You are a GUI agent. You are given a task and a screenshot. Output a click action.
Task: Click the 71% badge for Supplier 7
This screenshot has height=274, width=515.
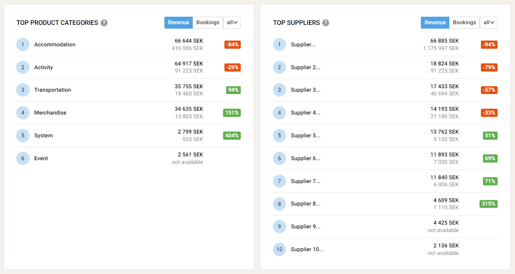click(490, 181)
